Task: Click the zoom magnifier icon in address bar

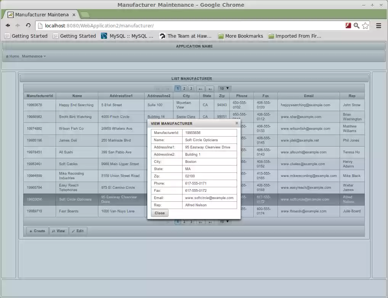Action: [x=356, y=25]
